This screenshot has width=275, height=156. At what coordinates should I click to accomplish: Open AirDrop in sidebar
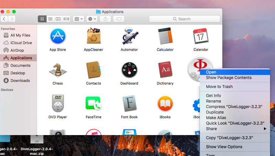[18, 50]
